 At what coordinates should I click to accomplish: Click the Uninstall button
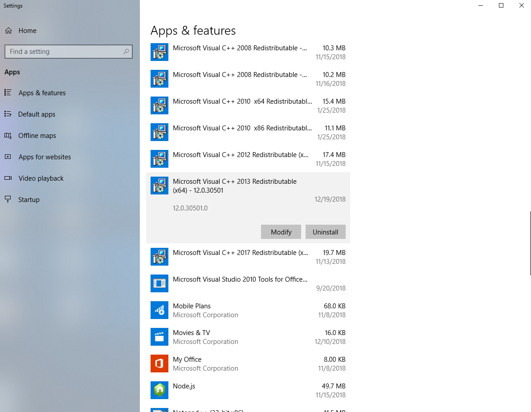coord(326,232)
